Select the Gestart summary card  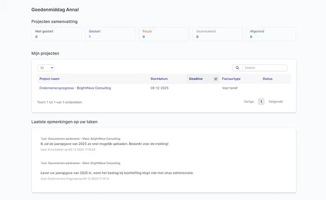pos(110,34)
